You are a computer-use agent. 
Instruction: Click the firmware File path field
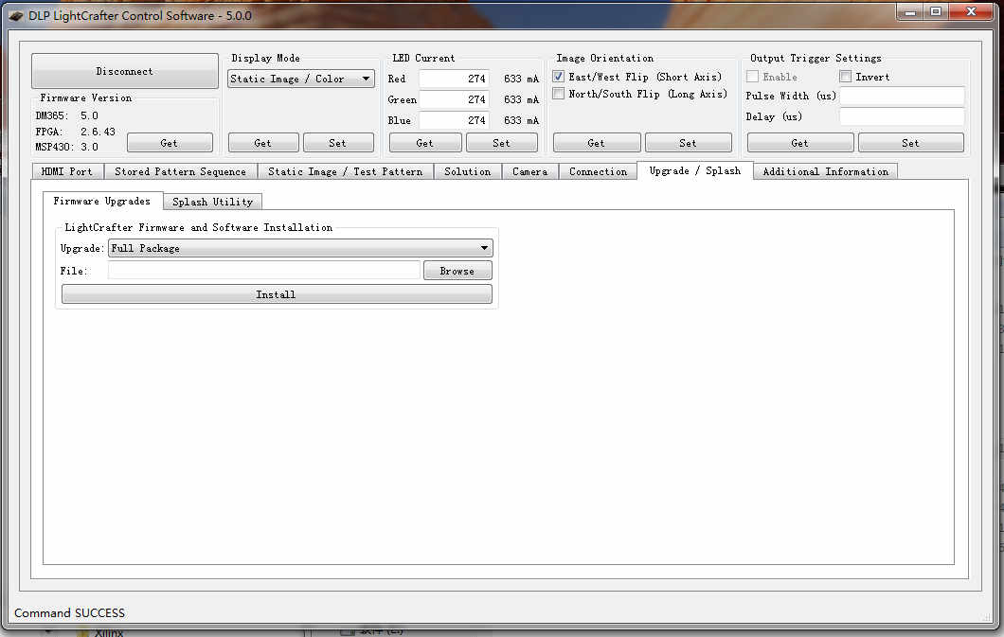[x=264, y=271]
